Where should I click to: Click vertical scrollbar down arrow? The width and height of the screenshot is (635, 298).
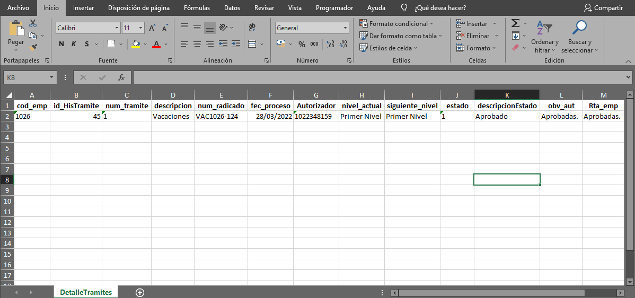tap(629, 282)
